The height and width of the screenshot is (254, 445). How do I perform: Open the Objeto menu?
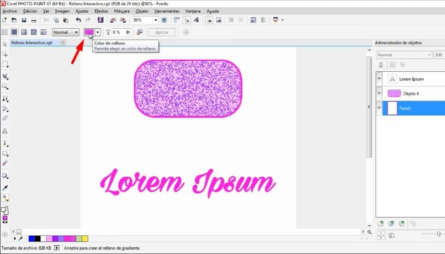pos(142,11)
